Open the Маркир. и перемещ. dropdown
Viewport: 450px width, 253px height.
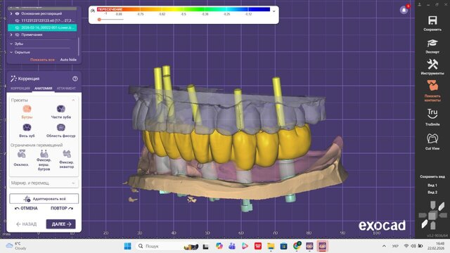tap(44, 183)
